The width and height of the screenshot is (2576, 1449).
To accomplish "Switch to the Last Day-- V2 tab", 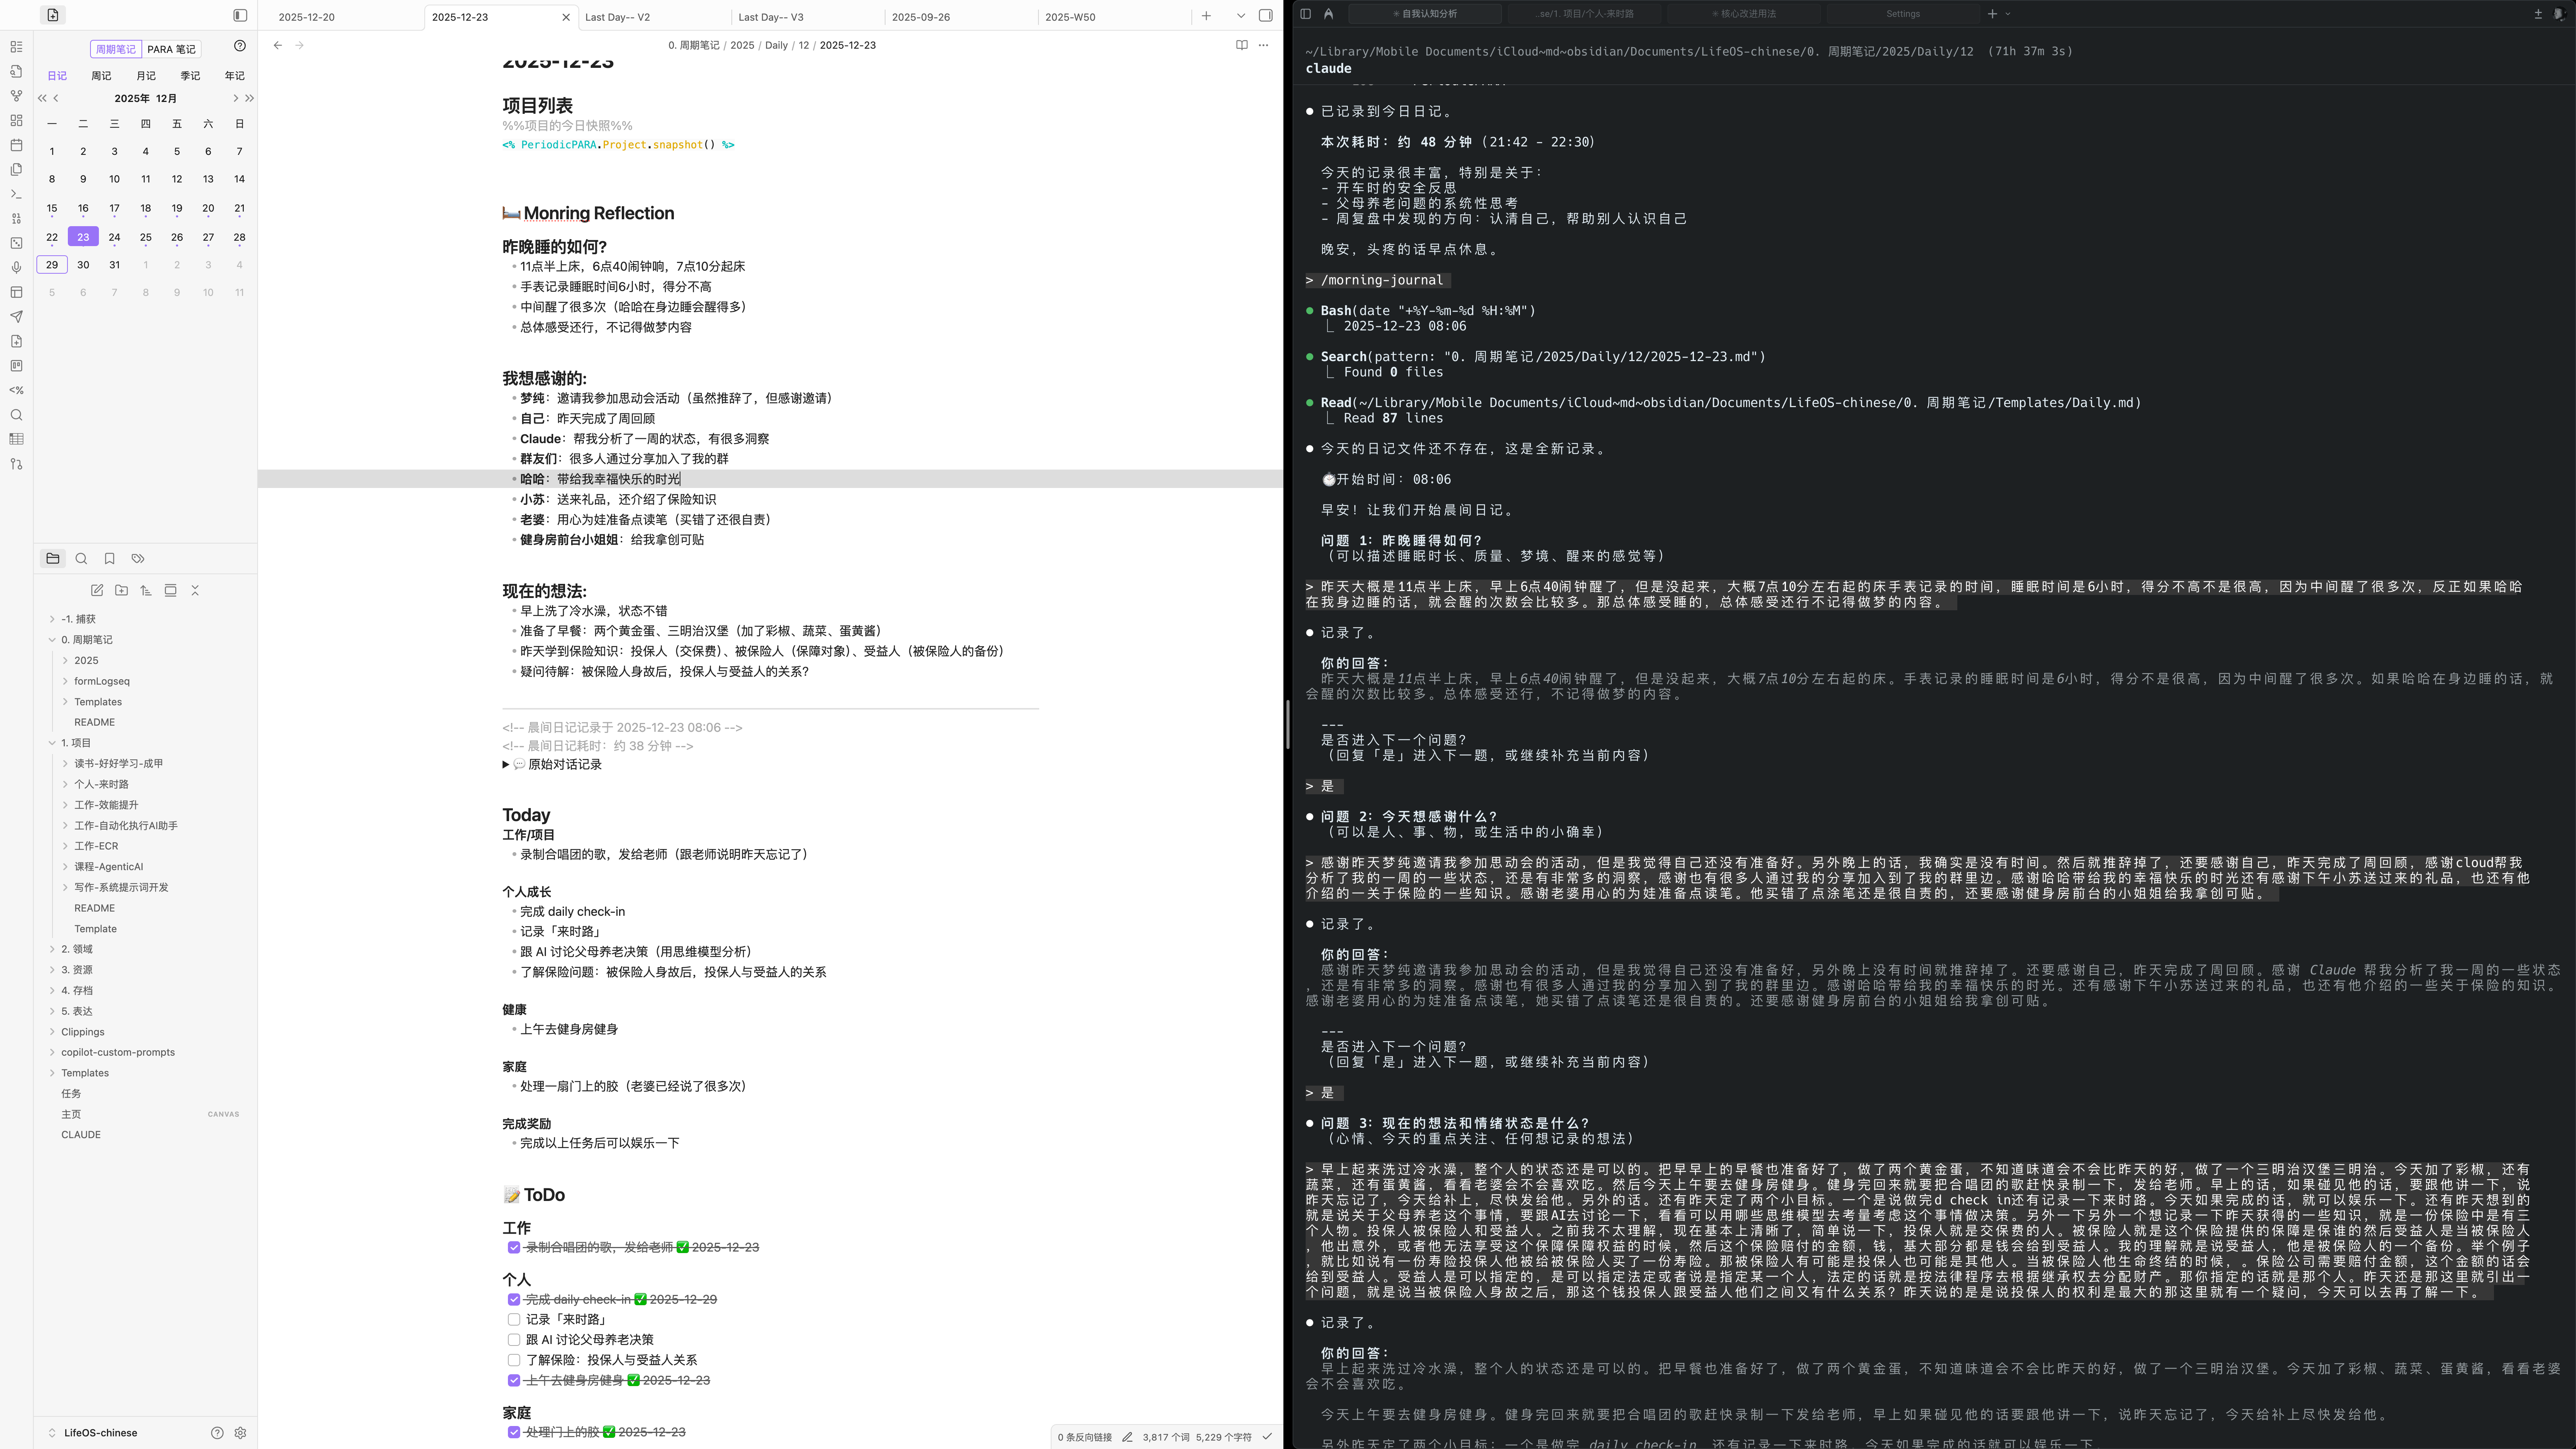I will [617, 17].
